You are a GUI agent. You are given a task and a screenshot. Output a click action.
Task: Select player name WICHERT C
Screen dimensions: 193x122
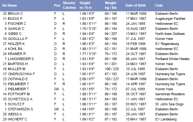point(17,119)
